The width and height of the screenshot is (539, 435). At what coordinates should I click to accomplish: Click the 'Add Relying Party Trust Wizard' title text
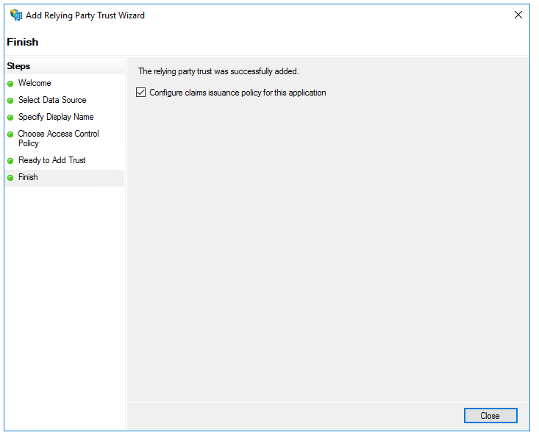85,15
